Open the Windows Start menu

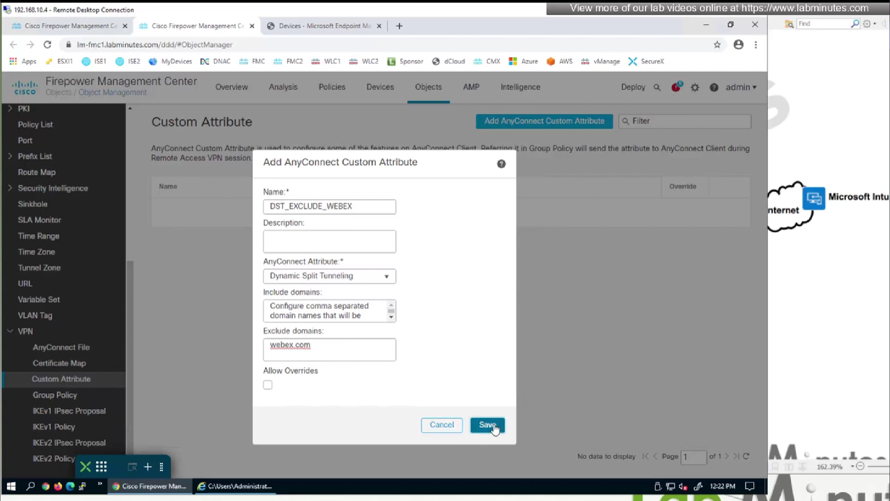11,486
